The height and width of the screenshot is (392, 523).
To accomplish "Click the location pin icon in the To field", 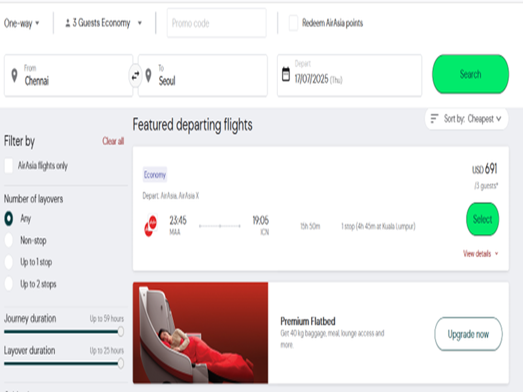I will pyautogui.click(x=148, y=75).
